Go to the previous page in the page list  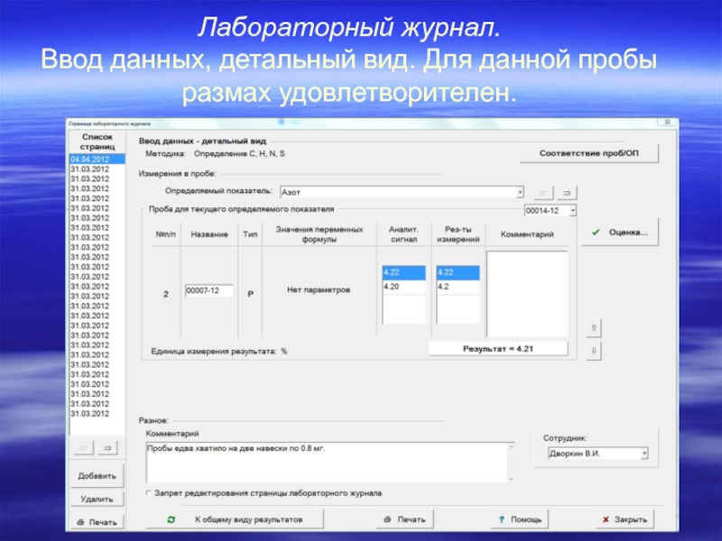click(x=82, y=447)
